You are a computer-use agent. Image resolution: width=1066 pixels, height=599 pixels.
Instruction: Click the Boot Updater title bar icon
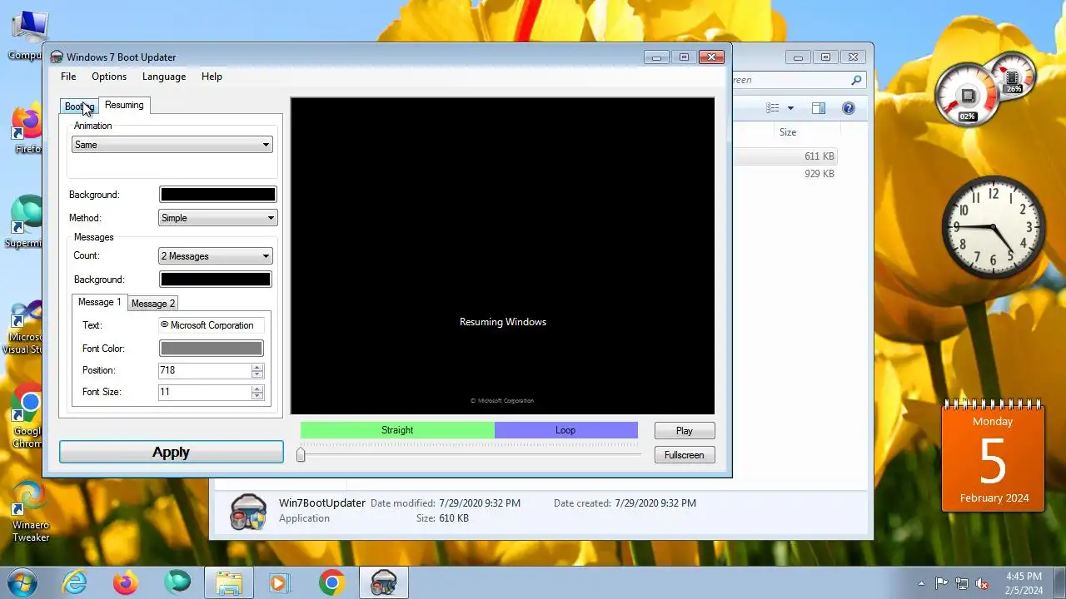click(x=57, y=57)
